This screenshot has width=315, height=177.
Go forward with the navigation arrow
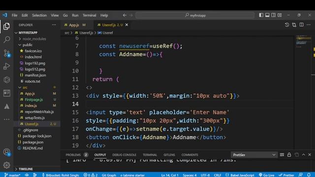pyautogui.click(x=131, y=15)
